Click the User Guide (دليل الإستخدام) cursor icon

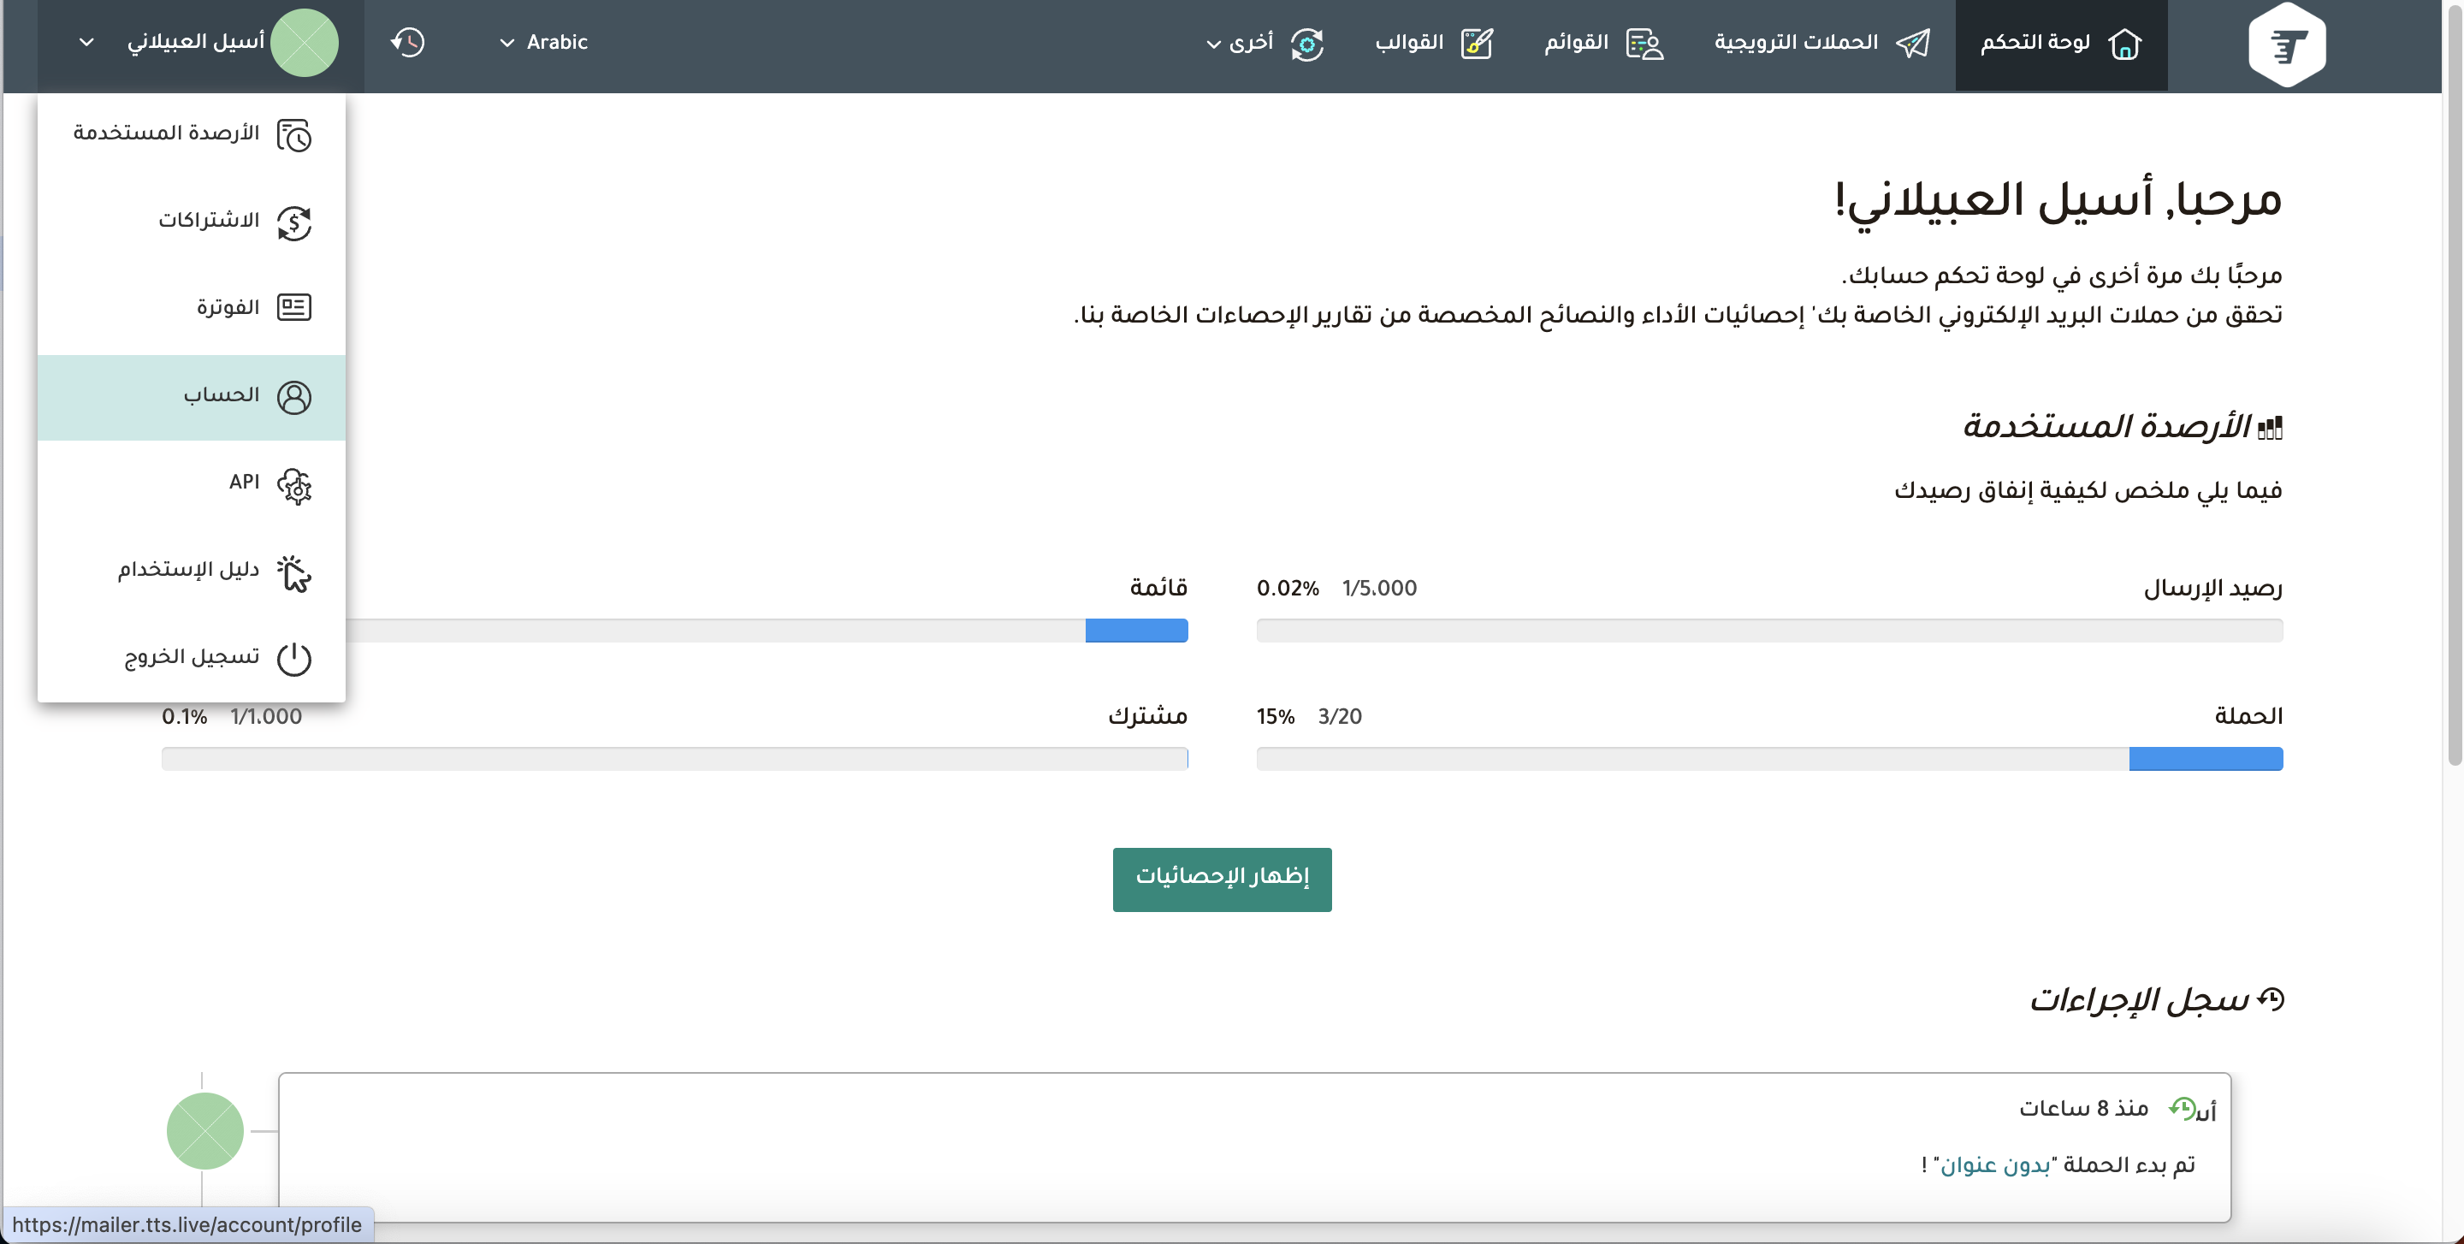click(x=293, y=572)
